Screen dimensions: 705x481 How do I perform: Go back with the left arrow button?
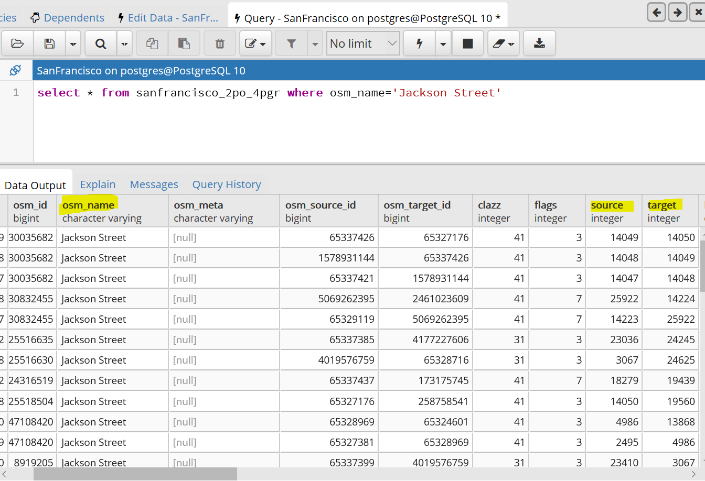tap(657, 12)
